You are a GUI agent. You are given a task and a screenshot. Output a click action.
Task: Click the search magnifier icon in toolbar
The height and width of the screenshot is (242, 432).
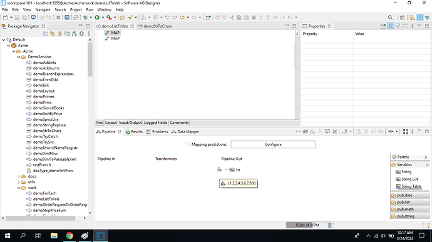click(390, 18)
